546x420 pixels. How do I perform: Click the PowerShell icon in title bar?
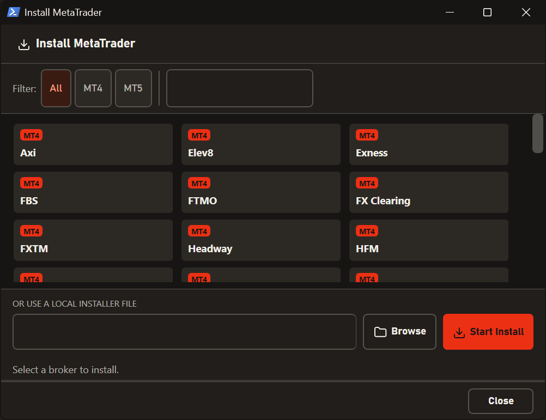[x=13, y=12]
